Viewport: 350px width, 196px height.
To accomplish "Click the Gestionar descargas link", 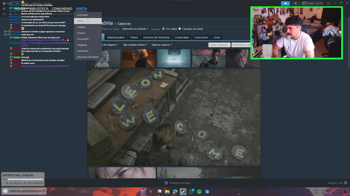I will 180,183.
